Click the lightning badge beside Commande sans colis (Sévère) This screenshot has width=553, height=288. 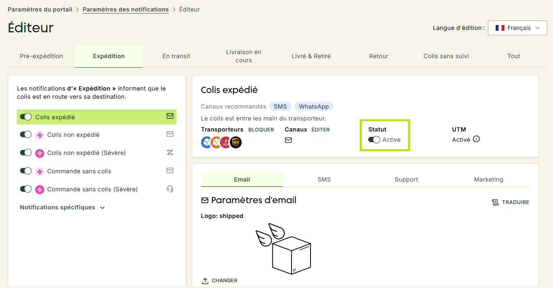point(40,189)
